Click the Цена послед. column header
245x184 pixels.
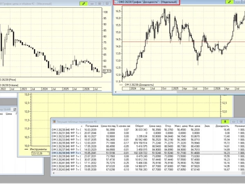(x=108, y=126)
